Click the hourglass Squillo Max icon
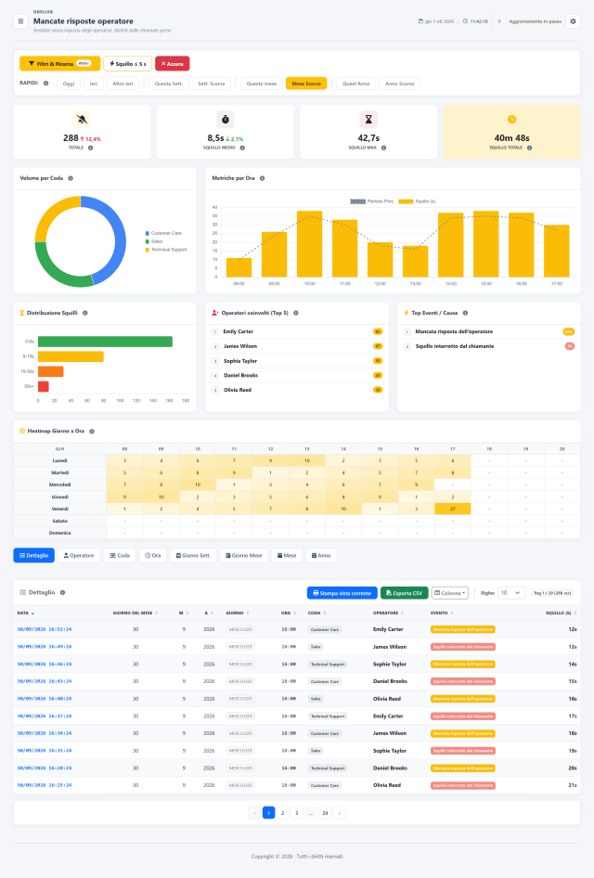The image size is (594, 878). [368, 120]
